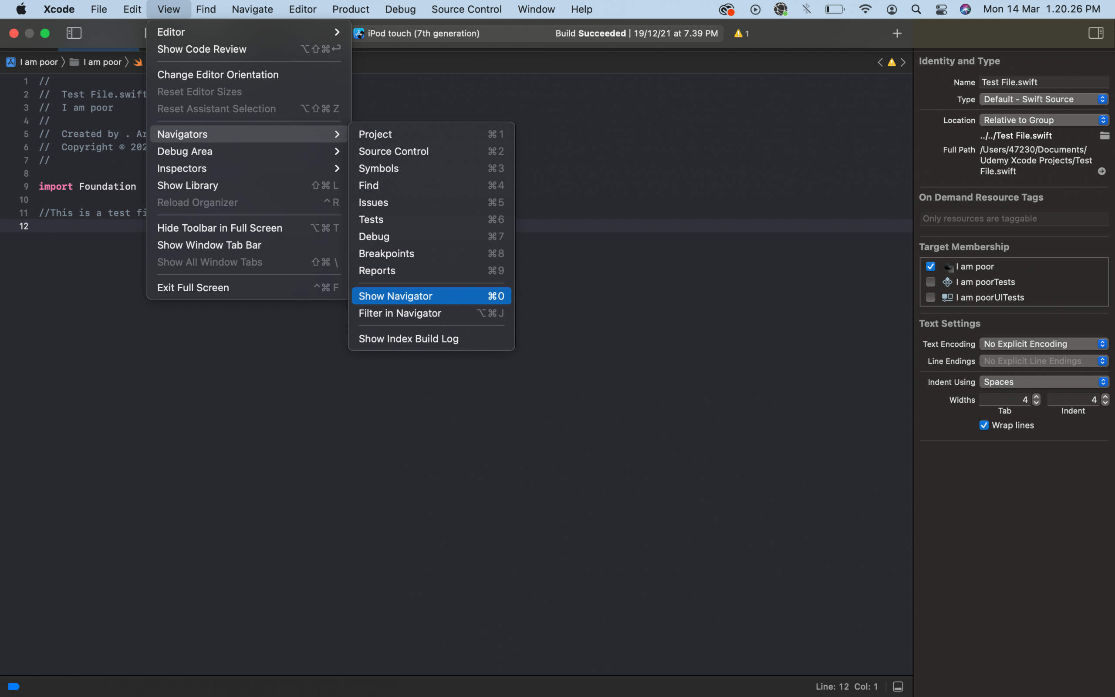Click the battery status icon
1115x697 pixels.
click(x=835, y=9)
